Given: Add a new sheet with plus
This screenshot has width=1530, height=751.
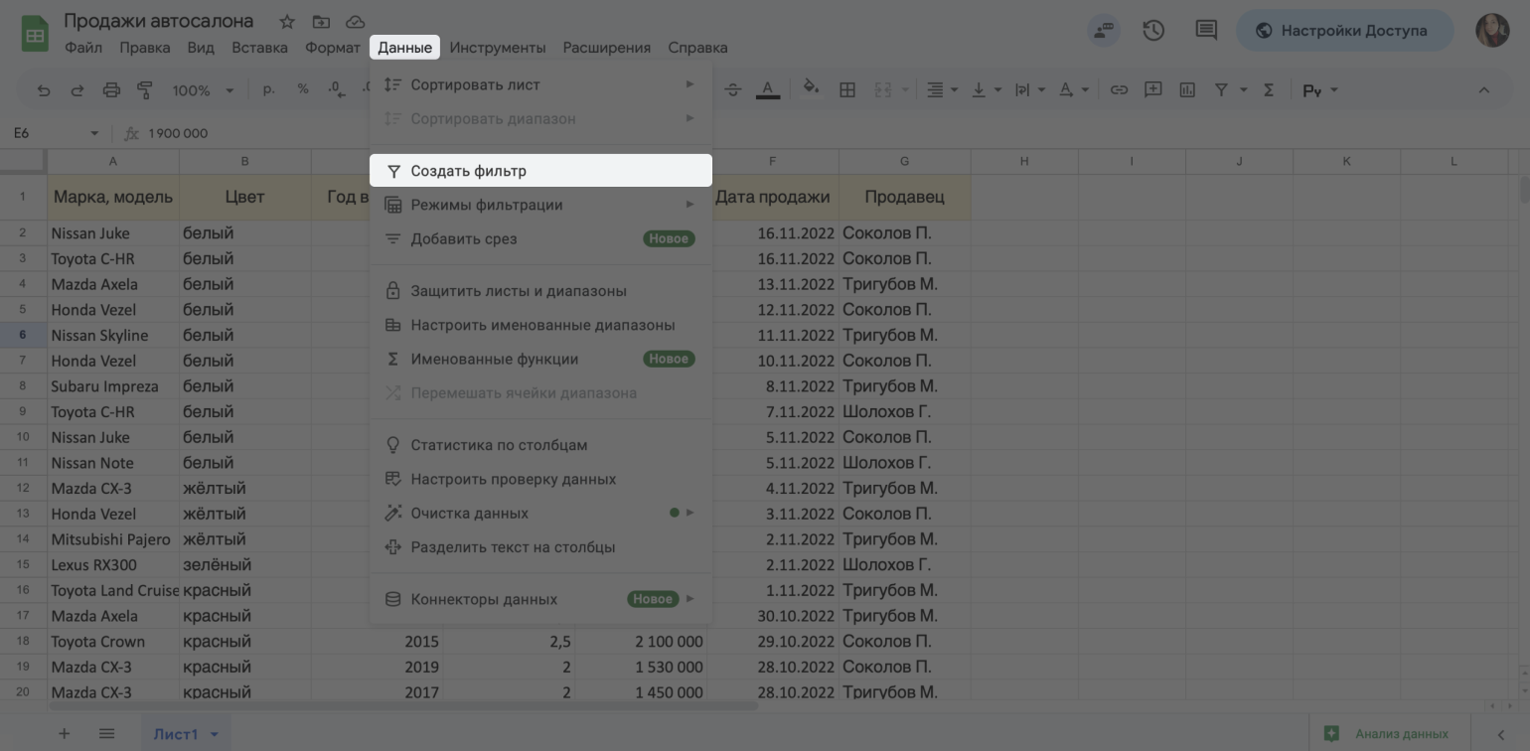Looking at the screenshot, I should 64,734.
